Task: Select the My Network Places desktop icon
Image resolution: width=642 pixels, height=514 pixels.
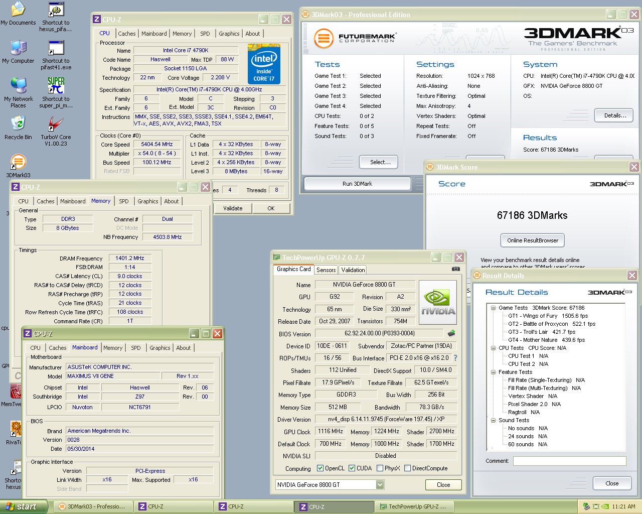Action: click(18, 93)
